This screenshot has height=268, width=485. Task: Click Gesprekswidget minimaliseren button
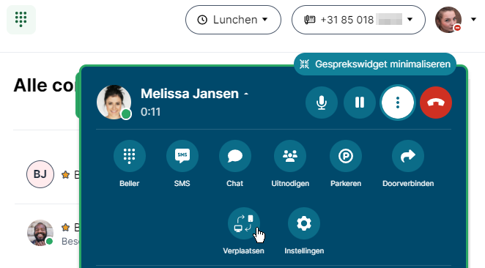375,64
